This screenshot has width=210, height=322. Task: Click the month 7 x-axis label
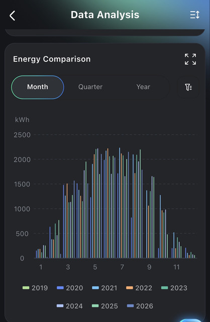[122, 267]
